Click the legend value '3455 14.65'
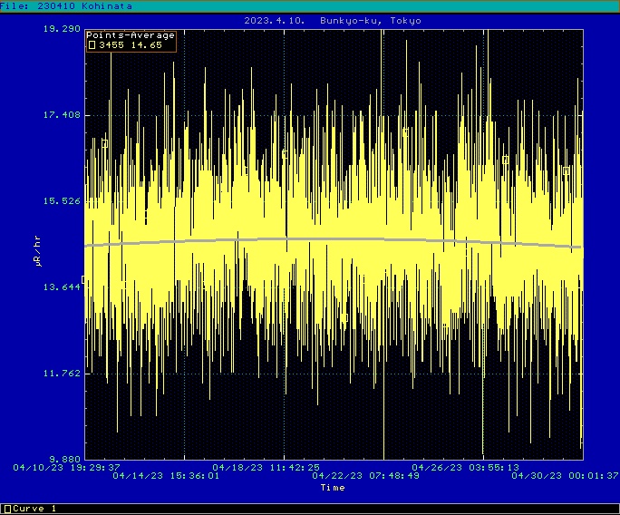Image resolution: width=620 pixels, height=515 pixels. [130, 44]
